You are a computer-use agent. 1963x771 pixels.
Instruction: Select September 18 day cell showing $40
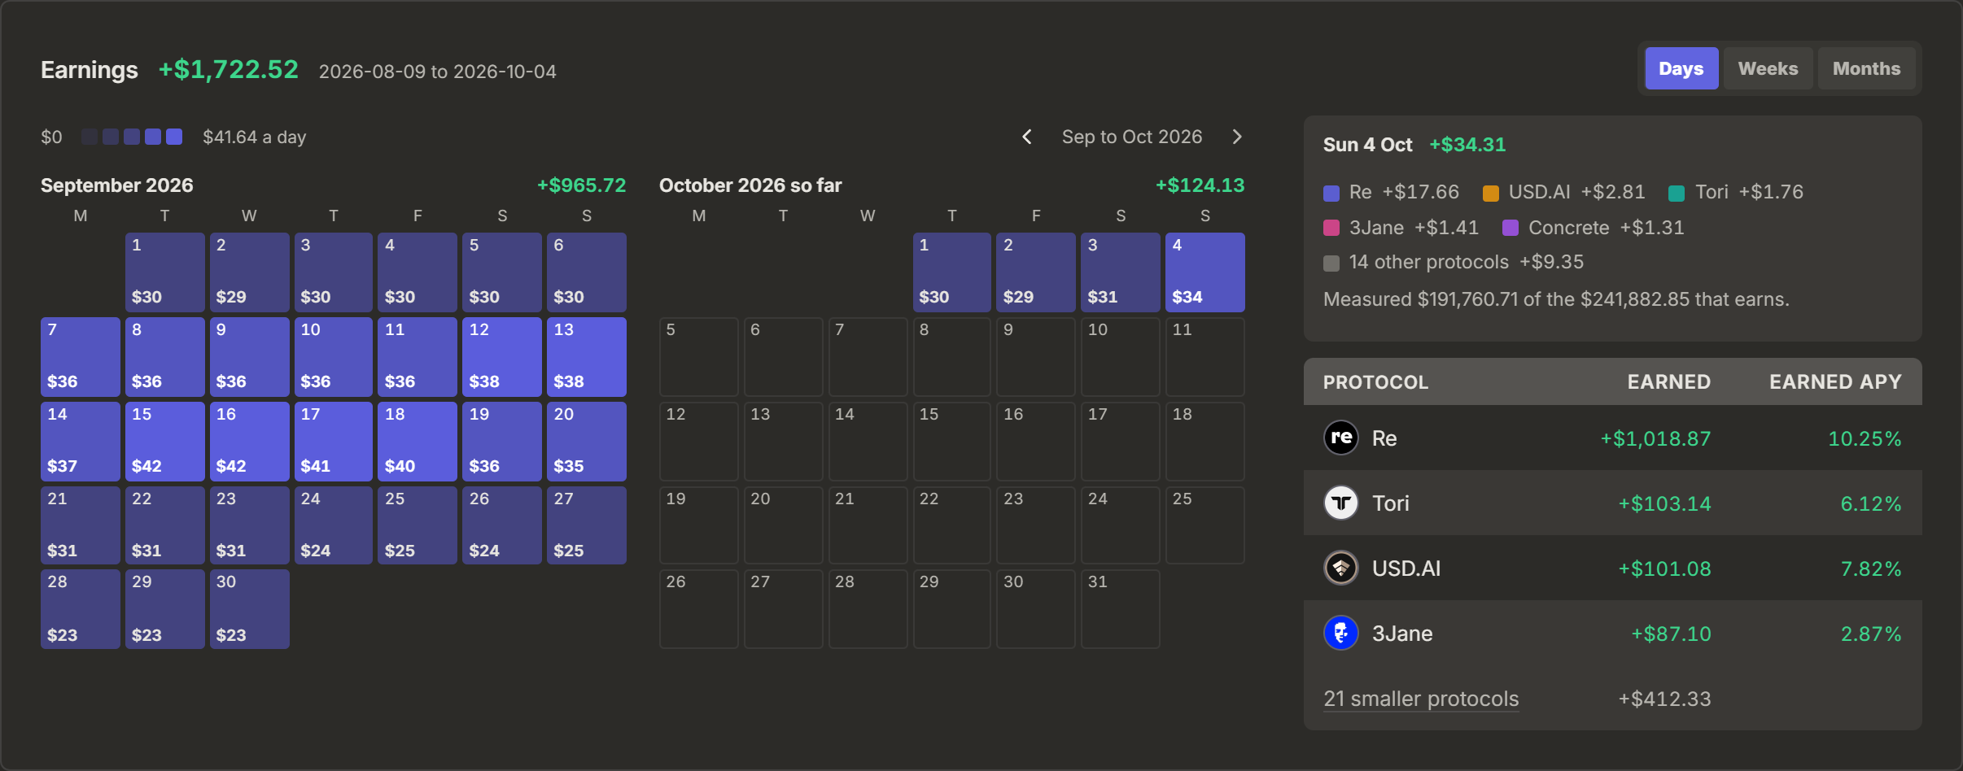(418, 442)
